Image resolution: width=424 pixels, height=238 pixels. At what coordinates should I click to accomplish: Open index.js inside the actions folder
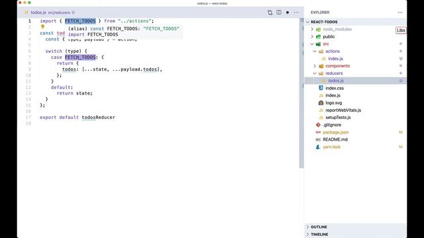tap(336, 59)
